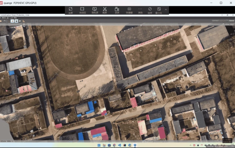Select the hand pan tool in viewer toolbar

(12, 21)
